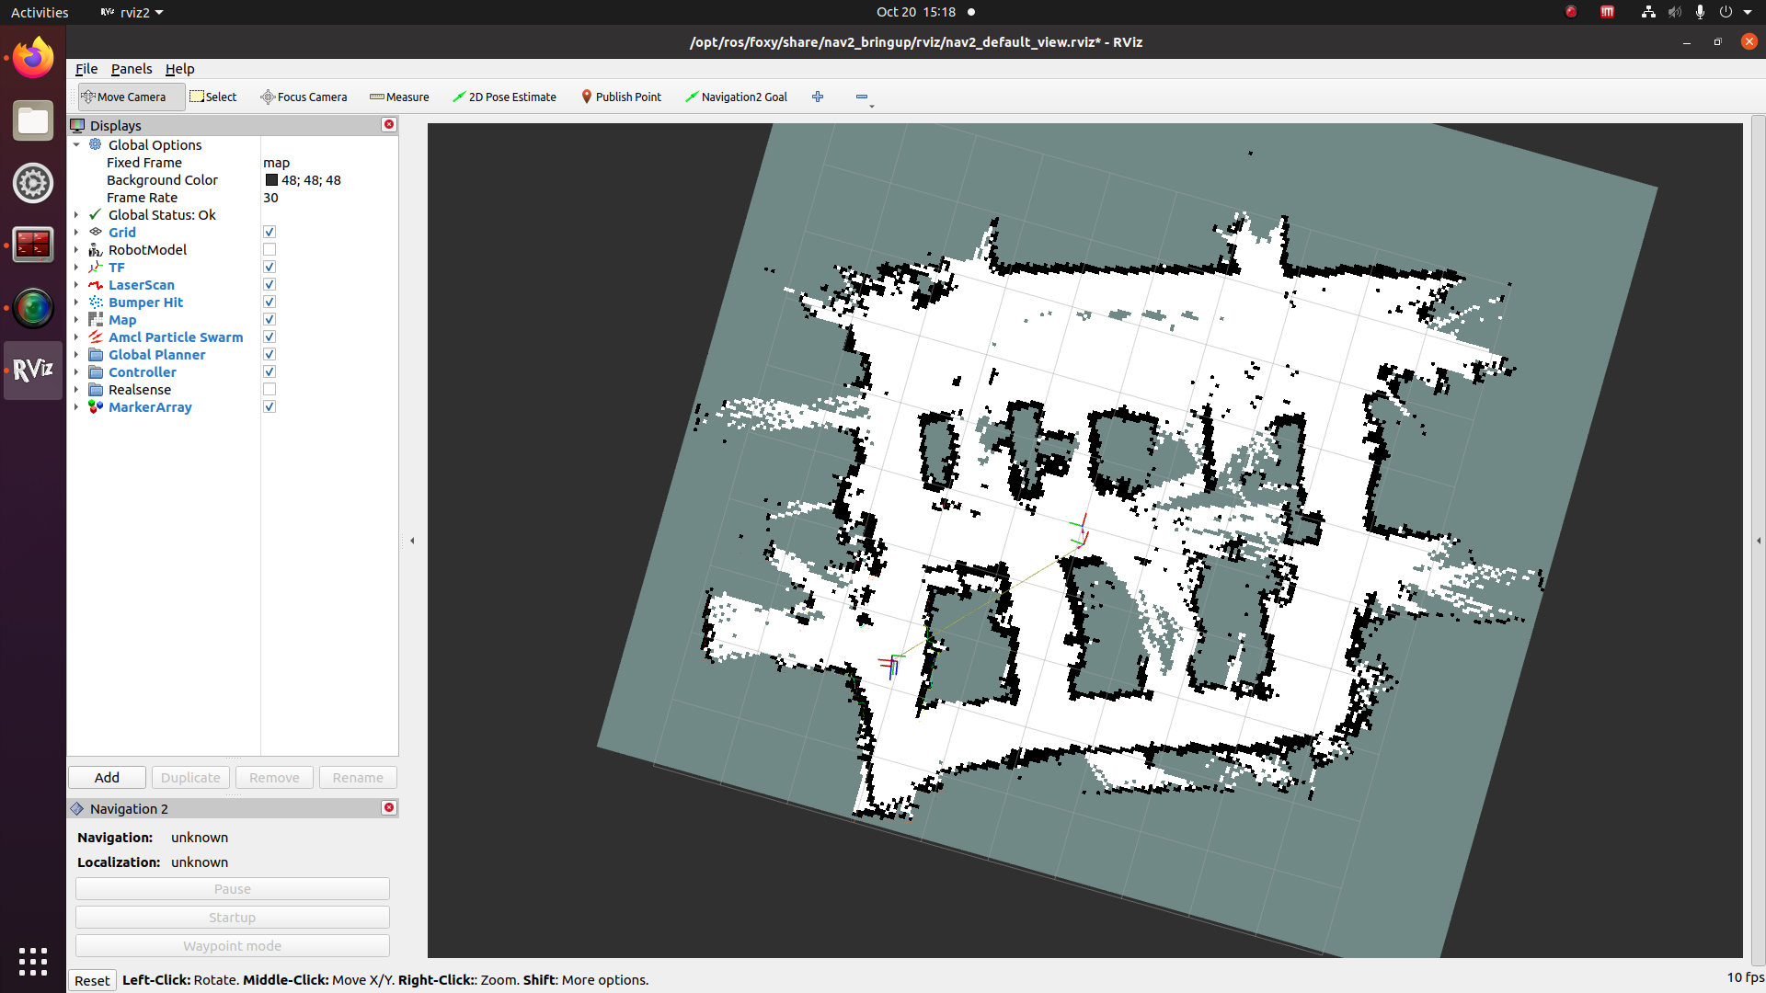Turn off the Amcl Particle Swarm display
This screenshot has height=993, width=1766.
click(x=269, y=337)
